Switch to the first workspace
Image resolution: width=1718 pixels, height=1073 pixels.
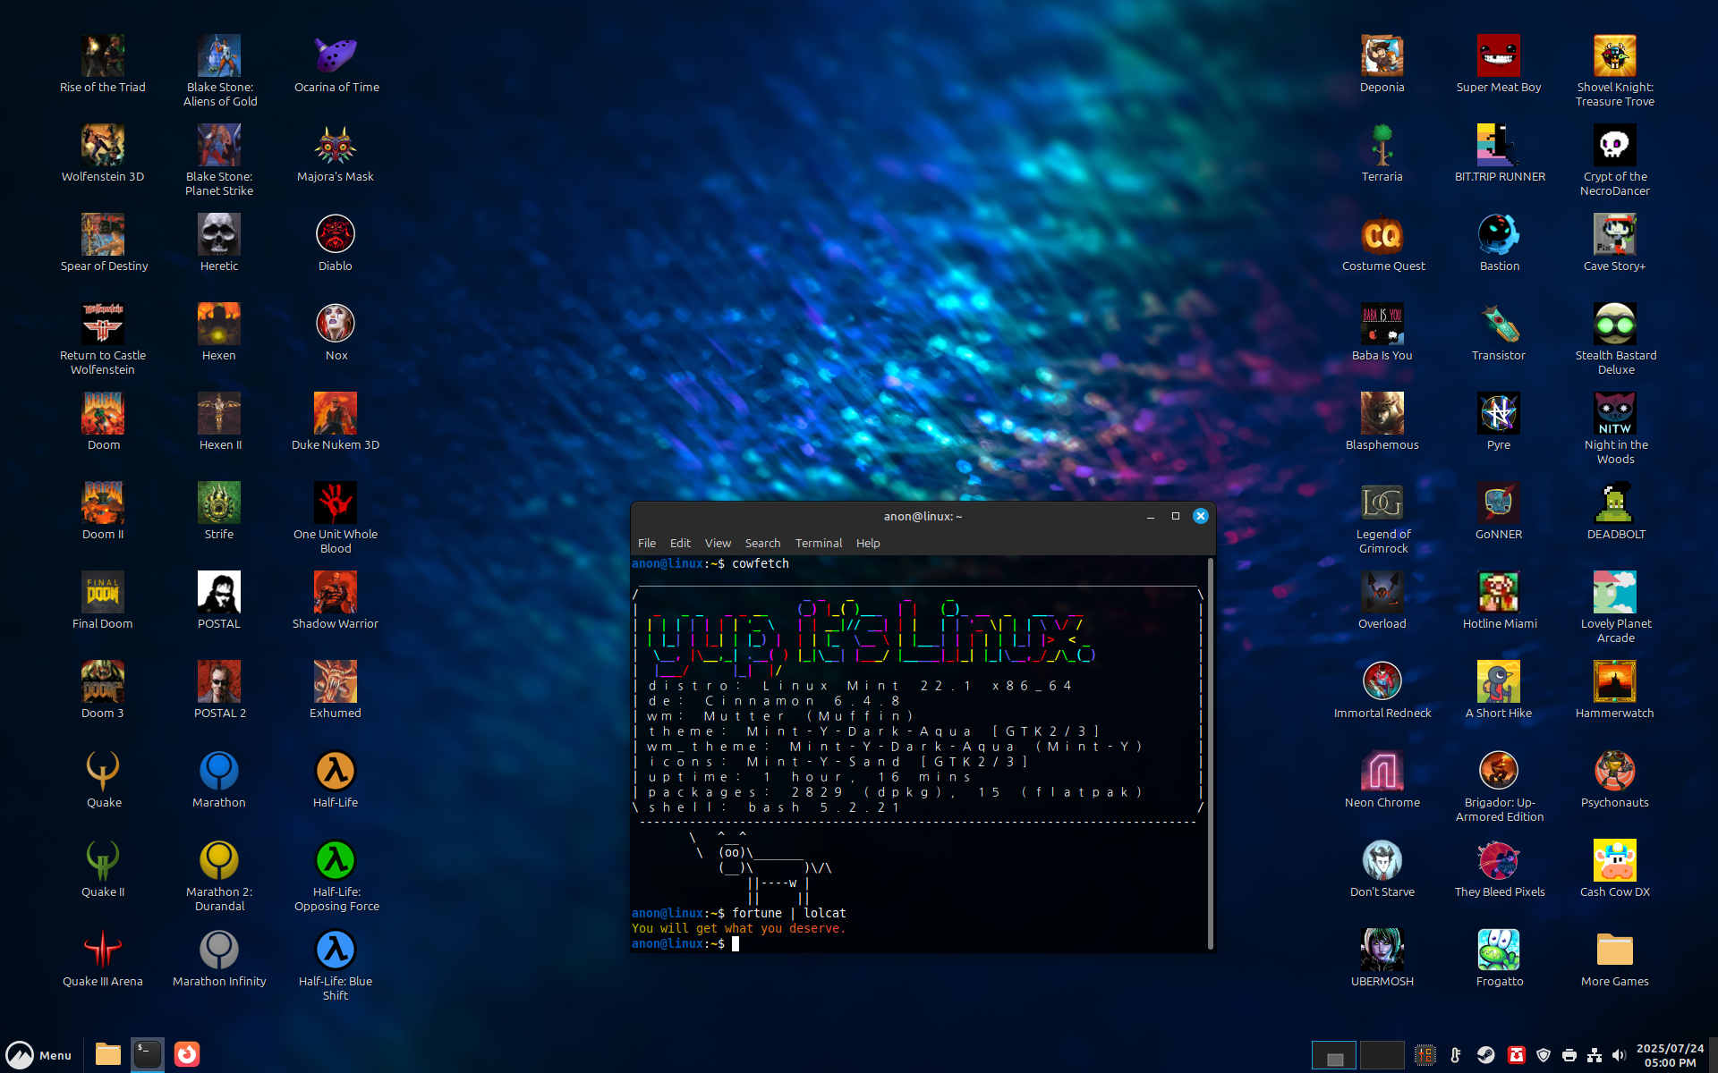[1334, 1055]
